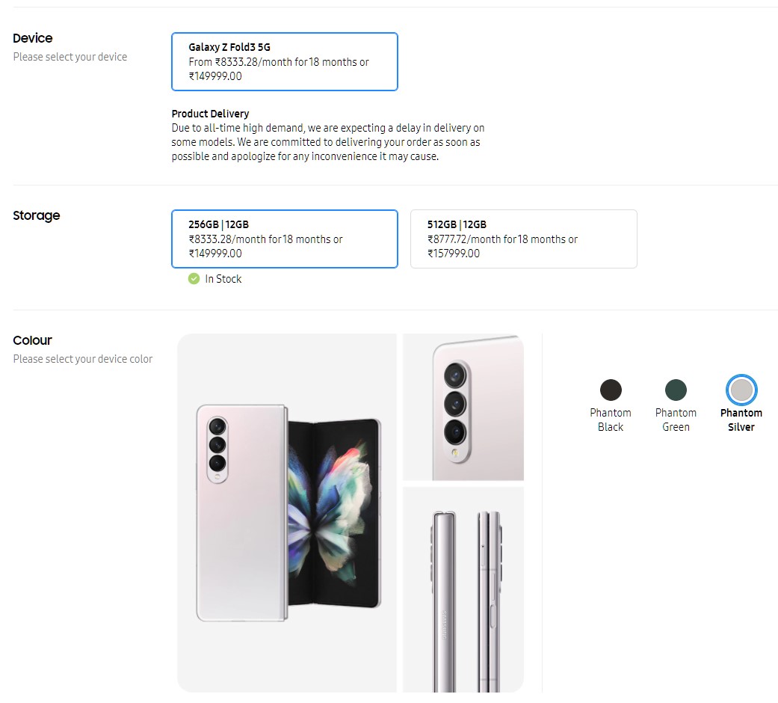Viewport: 778px width, 703px height.
Task: Click the delivery delay notice paragraph
Action: coord(327,142)
